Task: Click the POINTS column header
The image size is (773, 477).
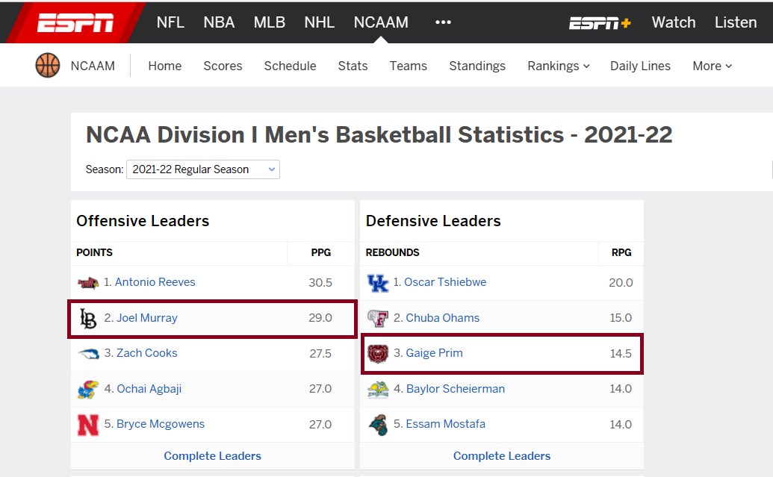Action: [94, 252]
